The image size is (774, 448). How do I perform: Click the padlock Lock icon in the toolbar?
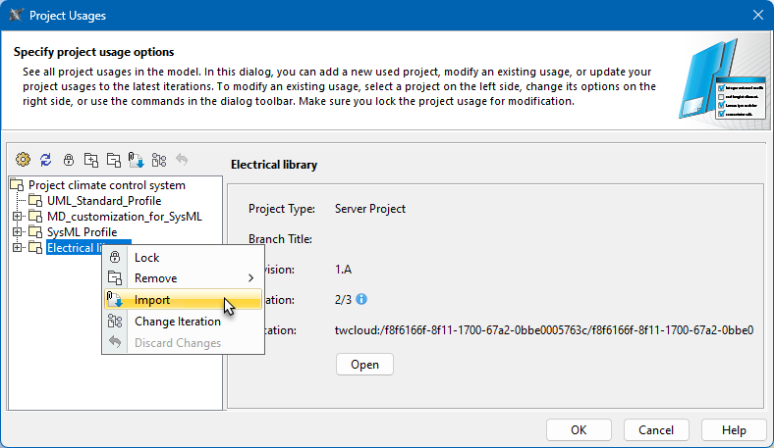tap(69, 160)
